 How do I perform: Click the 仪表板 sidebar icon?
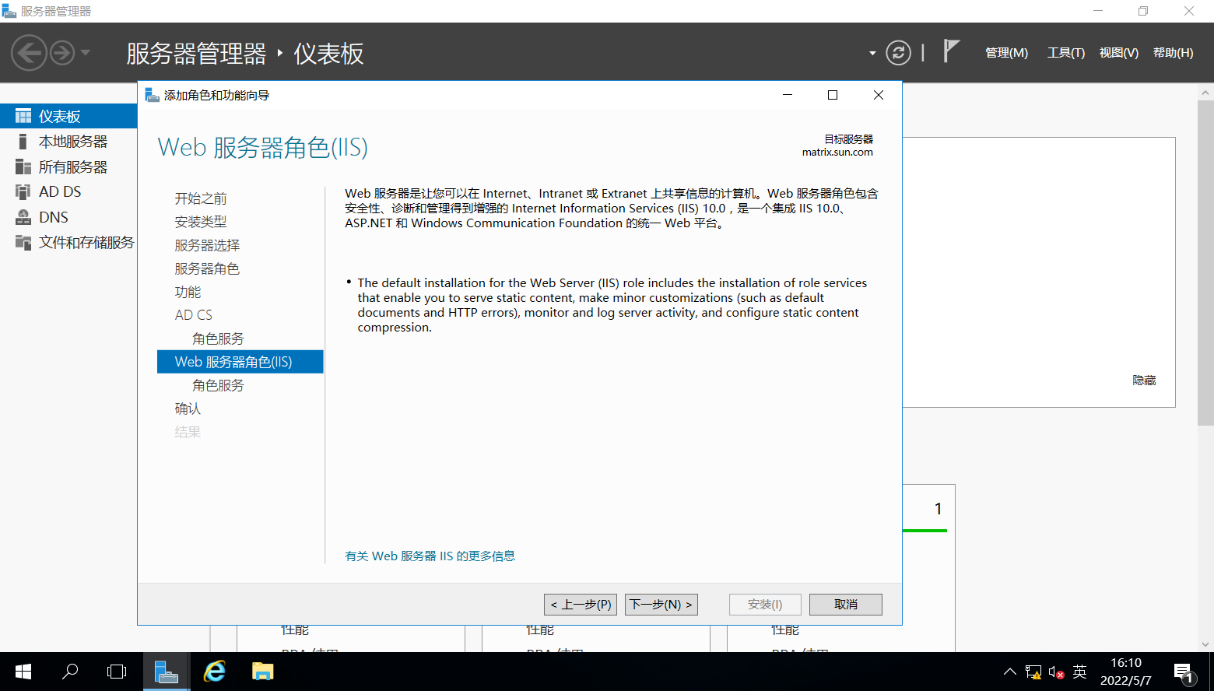coord(23,116)
